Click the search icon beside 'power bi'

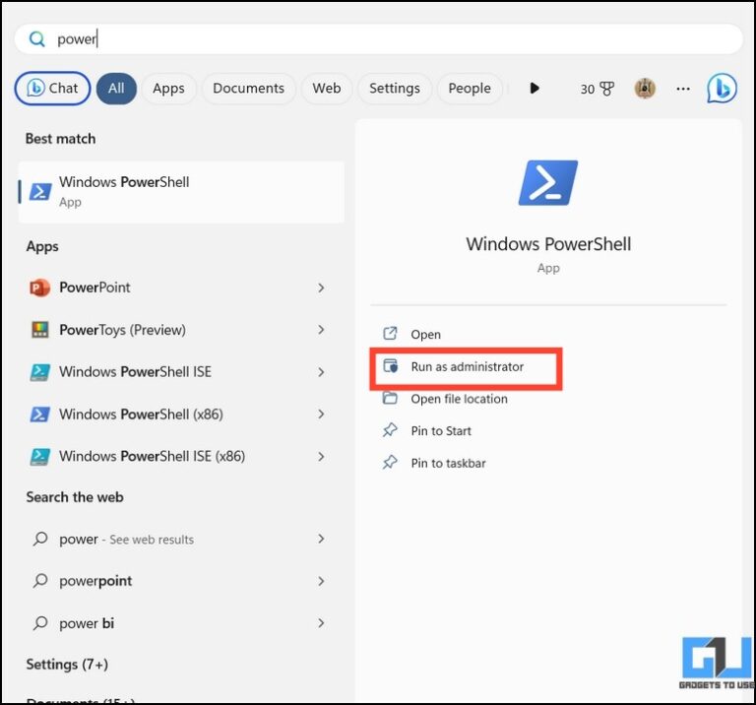pos(40,623)
